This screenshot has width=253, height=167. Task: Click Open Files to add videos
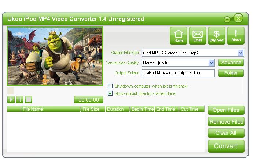(x=226, y=110)
